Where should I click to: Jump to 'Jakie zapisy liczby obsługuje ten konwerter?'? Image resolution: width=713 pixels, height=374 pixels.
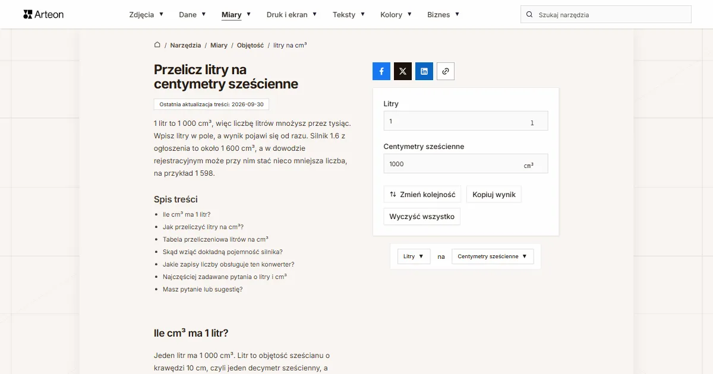click(x=229, y=264)
